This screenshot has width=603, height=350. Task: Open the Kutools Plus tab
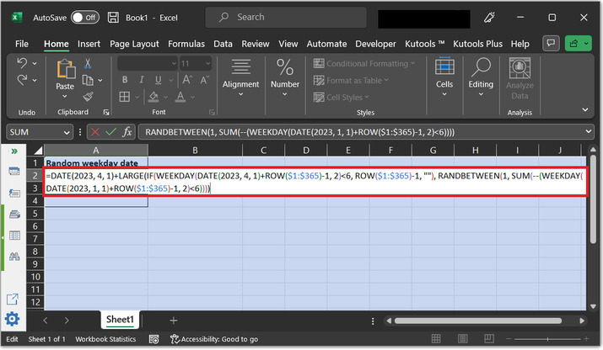pos(477,44)
